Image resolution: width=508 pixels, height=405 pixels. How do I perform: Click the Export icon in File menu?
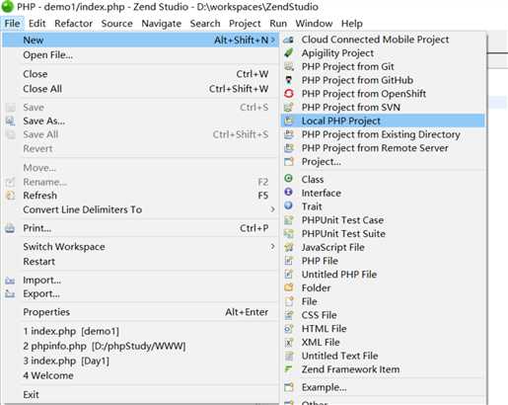point(10,293)
